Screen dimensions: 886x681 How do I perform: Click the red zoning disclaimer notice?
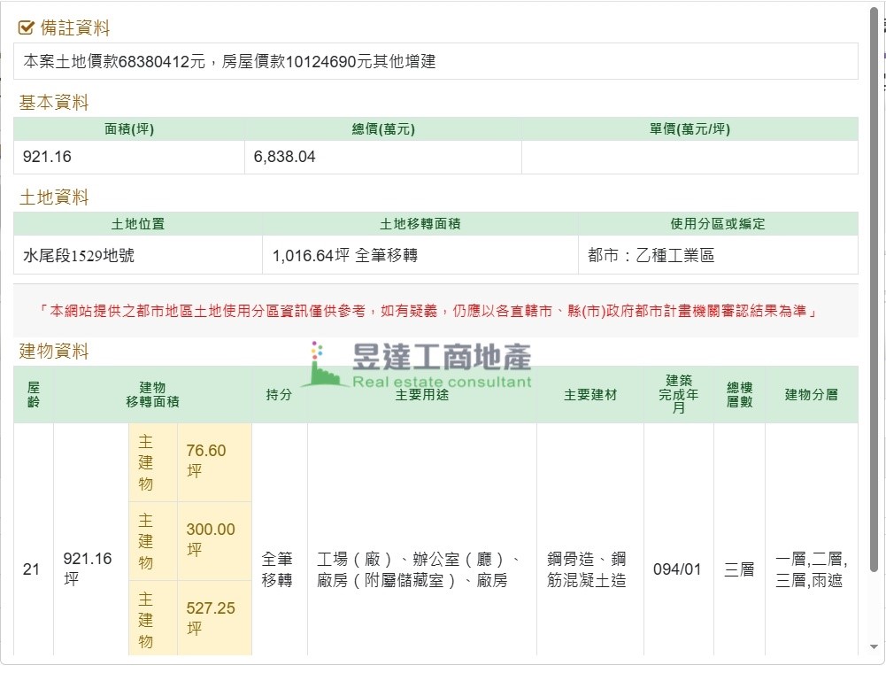(428, 312)
